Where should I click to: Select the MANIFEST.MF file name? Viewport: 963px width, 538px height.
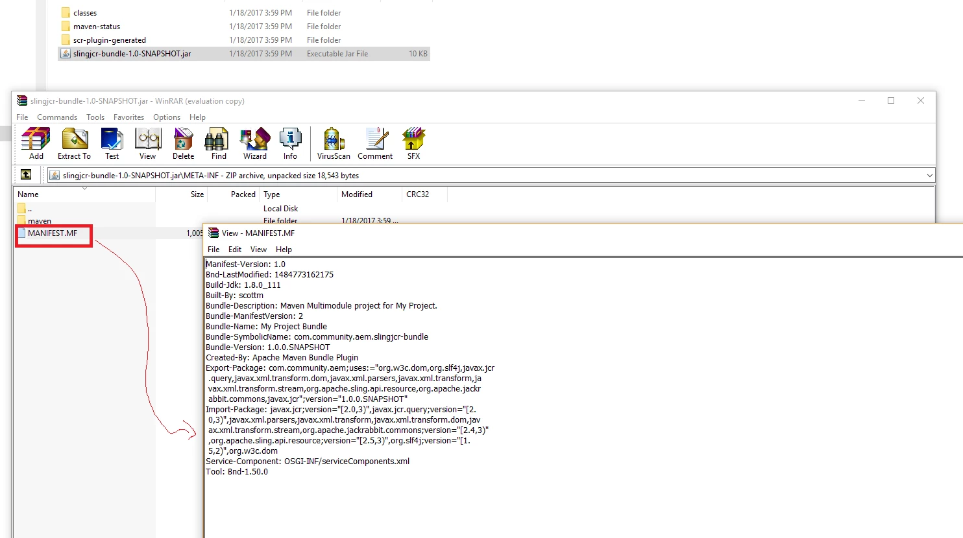[53, 233]
